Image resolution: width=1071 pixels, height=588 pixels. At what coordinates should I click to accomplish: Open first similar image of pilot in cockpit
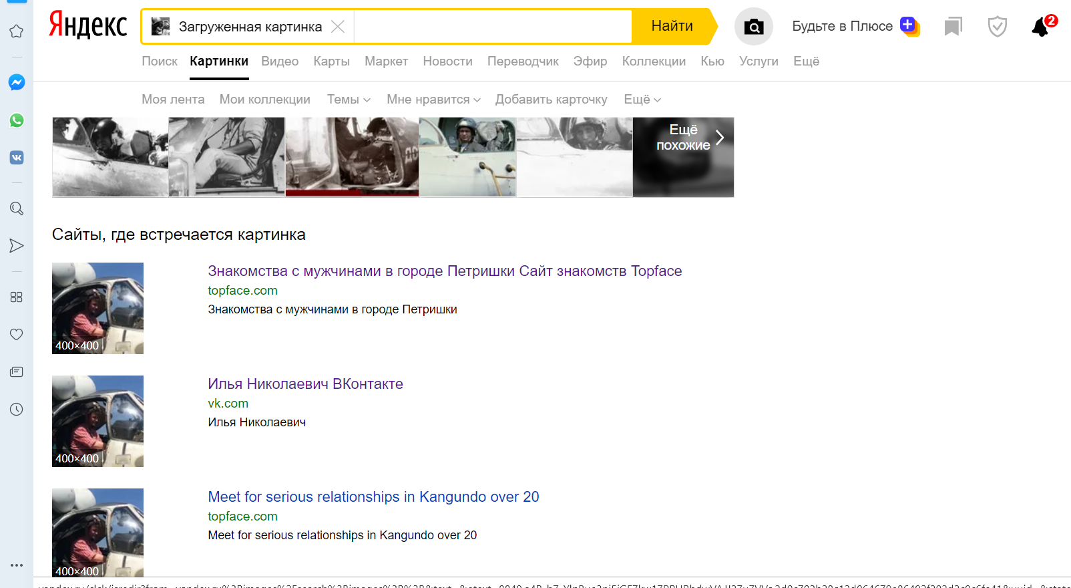tap(110, 157)
